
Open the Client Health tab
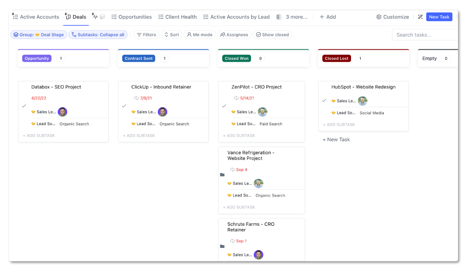(177, 17)
